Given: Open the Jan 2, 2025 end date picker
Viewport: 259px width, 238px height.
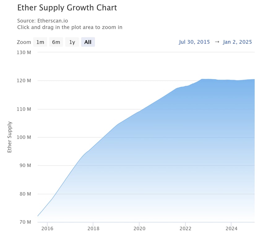Looking at the screenshot, I should (237, 42).
